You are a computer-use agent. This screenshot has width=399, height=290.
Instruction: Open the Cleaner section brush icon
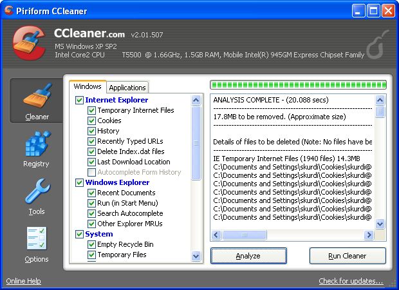tap(38, 95)
